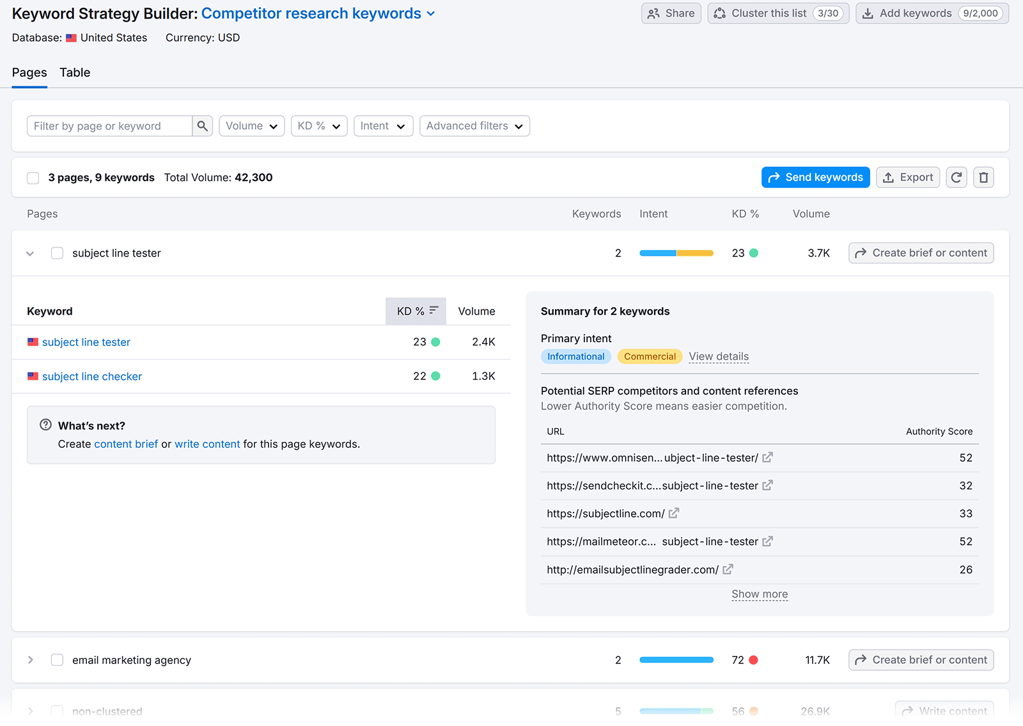
Task: Click the refresh icon next to Export
Action: [956, 177]
